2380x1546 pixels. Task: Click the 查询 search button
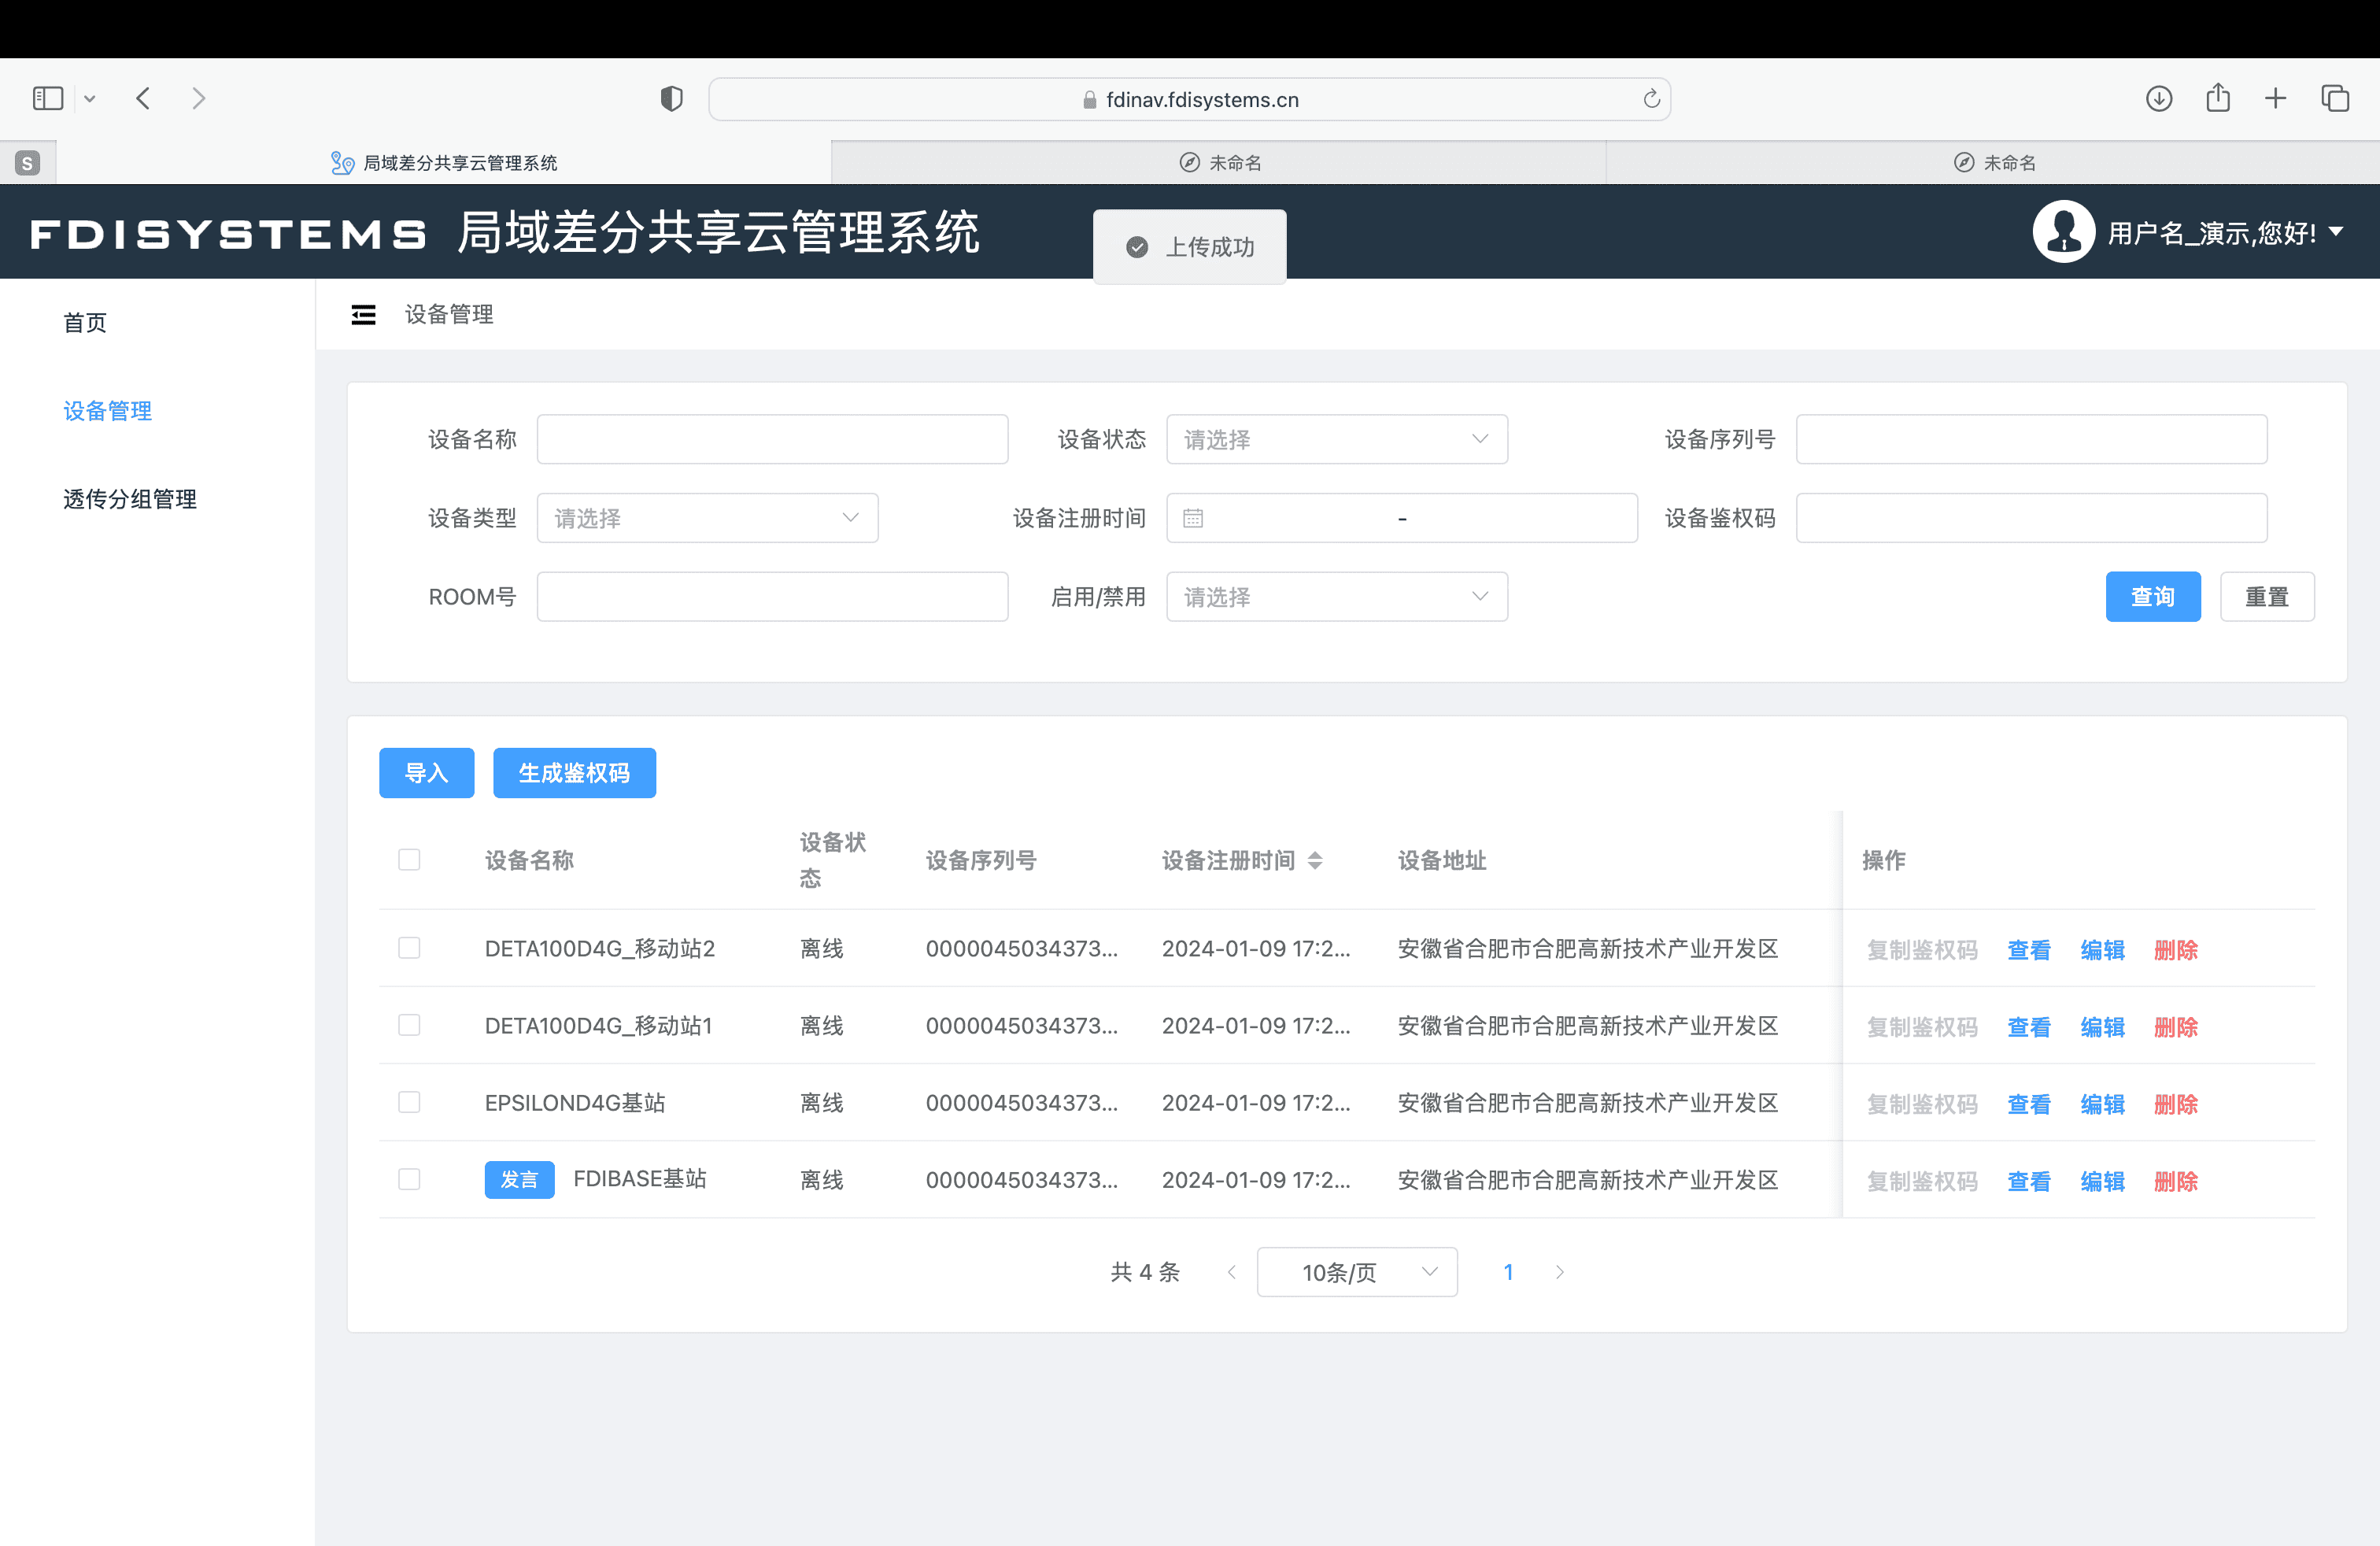click(2152, 597)
